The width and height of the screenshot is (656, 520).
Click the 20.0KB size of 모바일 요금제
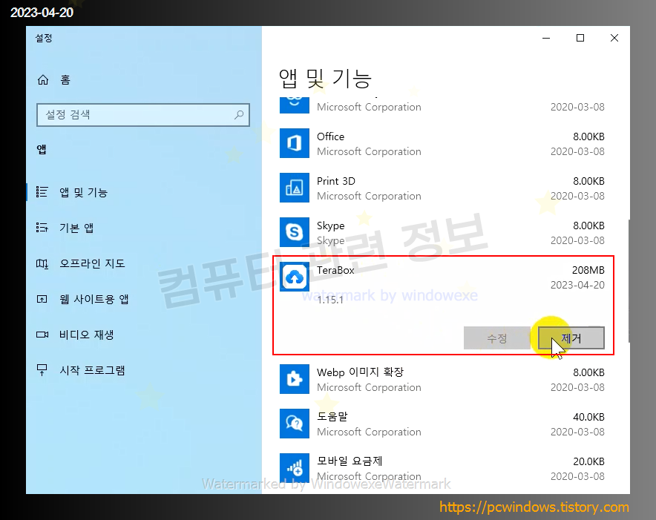[588, 461]
